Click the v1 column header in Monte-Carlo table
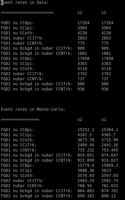This screenshot has height=200, width=125. tap(104, 120)
